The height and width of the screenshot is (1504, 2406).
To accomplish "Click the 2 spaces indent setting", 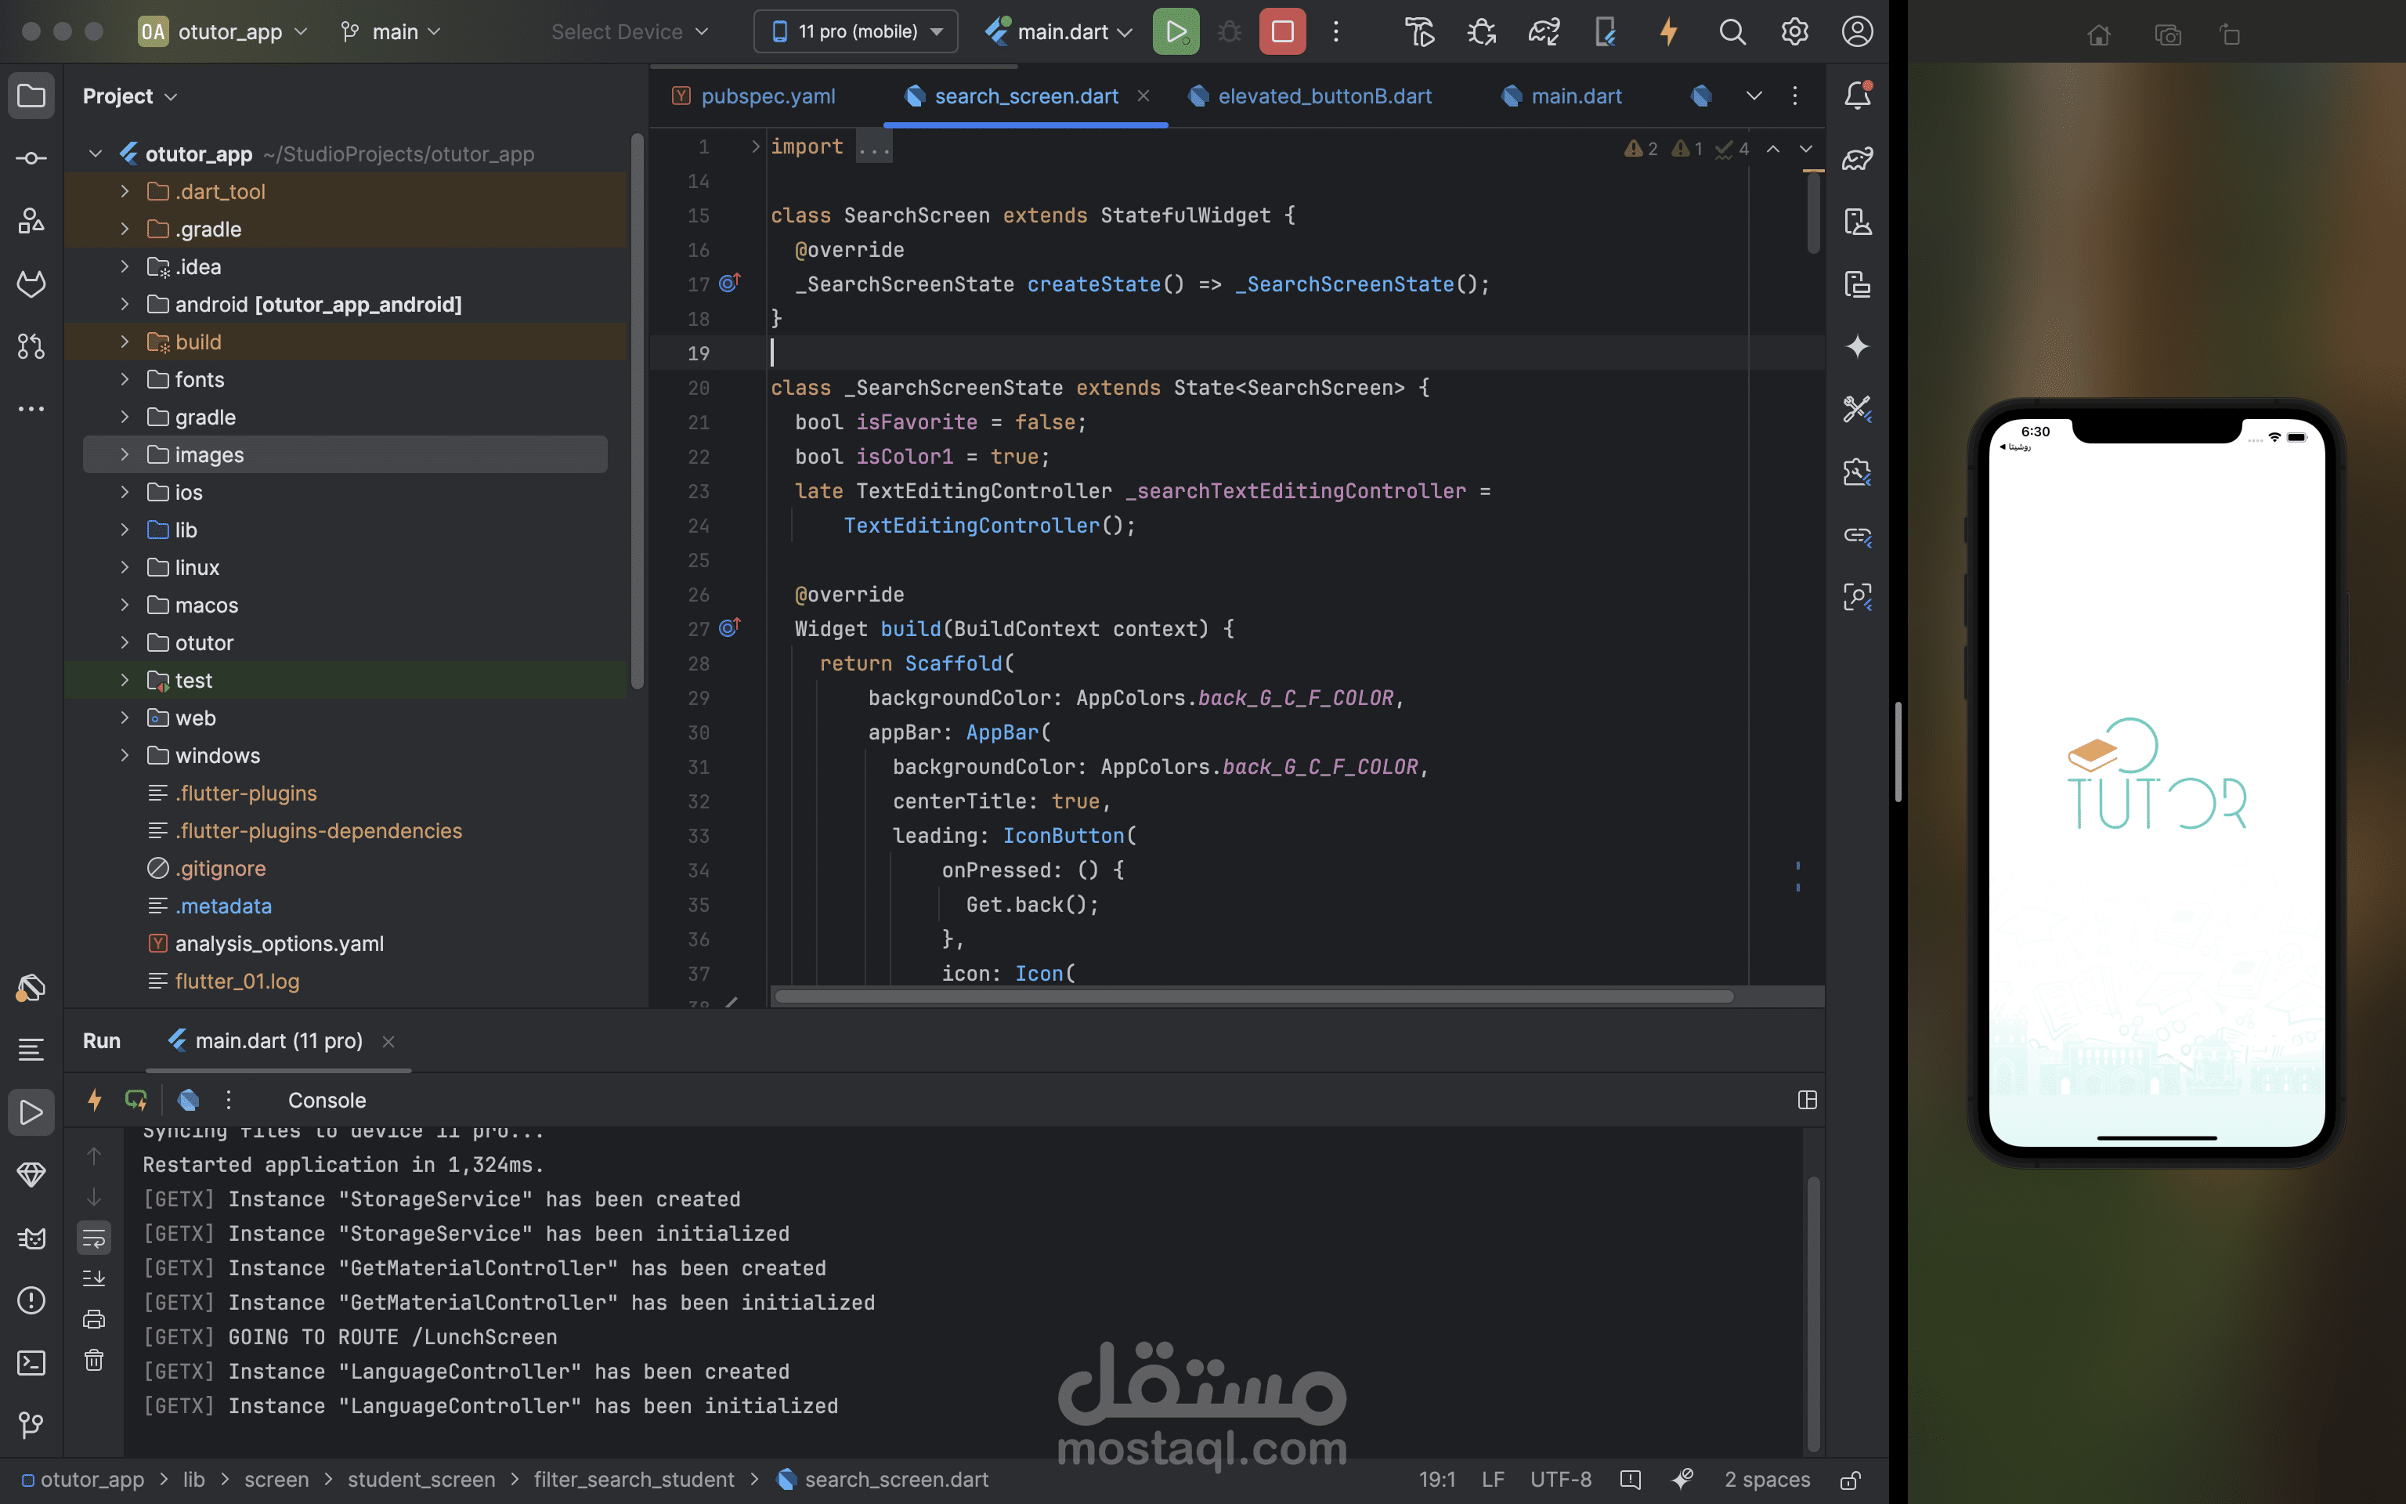I will coord(1767,1480).
